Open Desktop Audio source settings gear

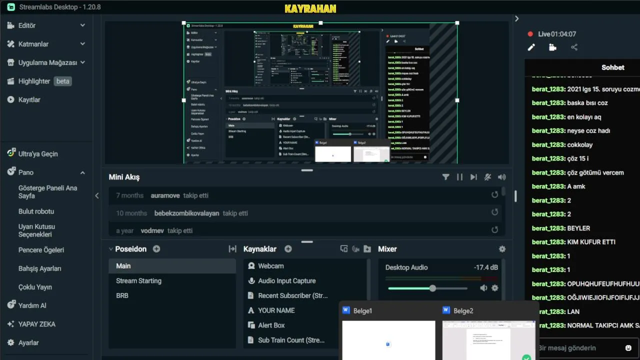495,288
